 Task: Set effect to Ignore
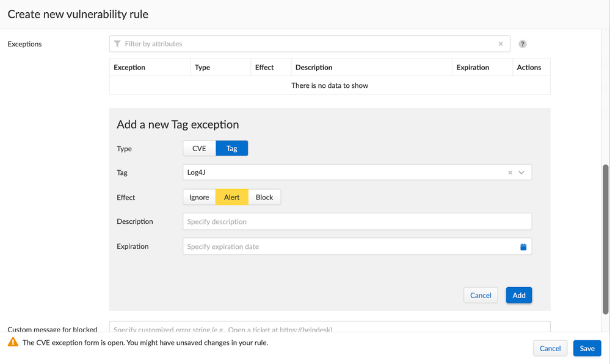pyautogui.click(x=199, y=198)
